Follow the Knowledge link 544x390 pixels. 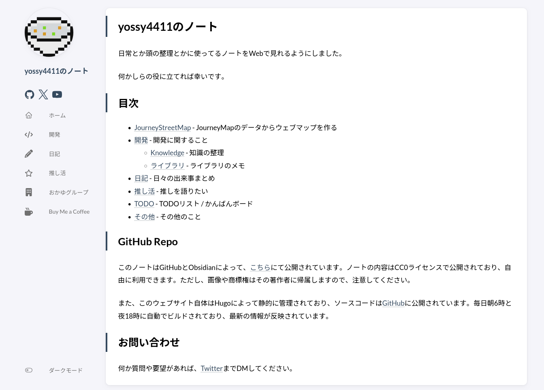(x=167, y=153)
